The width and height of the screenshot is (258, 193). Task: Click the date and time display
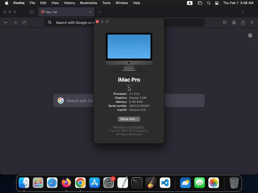pyautogui.click(x=238, y=3)
